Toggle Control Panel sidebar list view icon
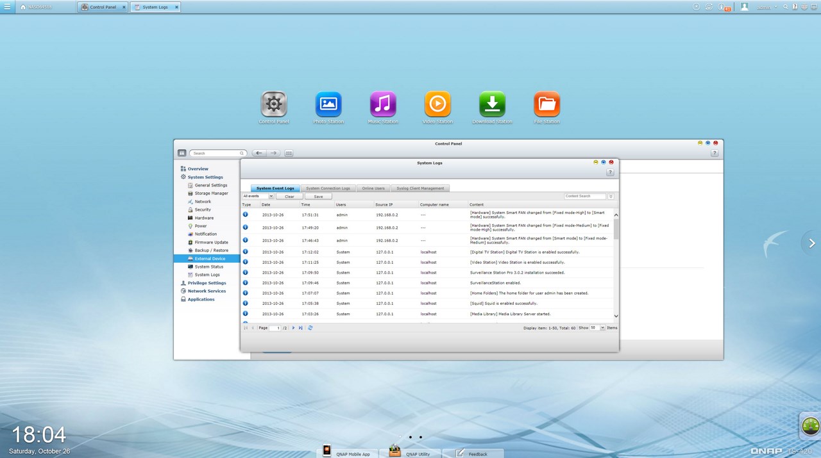Screen dimensions: 821x458 point(182,153)
